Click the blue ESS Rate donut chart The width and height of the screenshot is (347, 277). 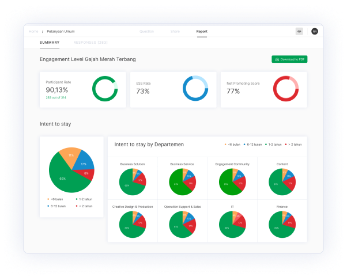(x=195, y=89)
